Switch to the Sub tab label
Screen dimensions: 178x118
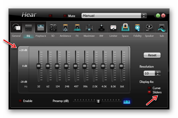pyautogui.click(x=162, y=36)
